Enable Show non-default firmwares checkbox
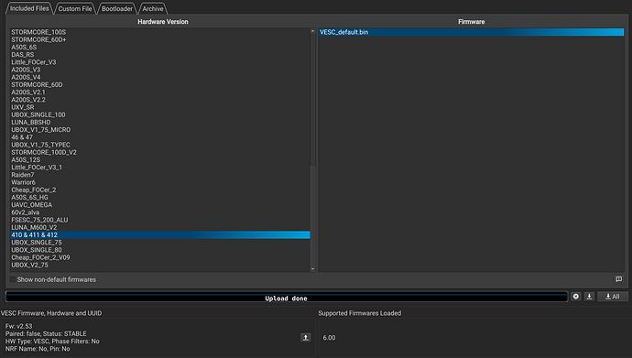 pyautogui.click(x=13, y=279)
